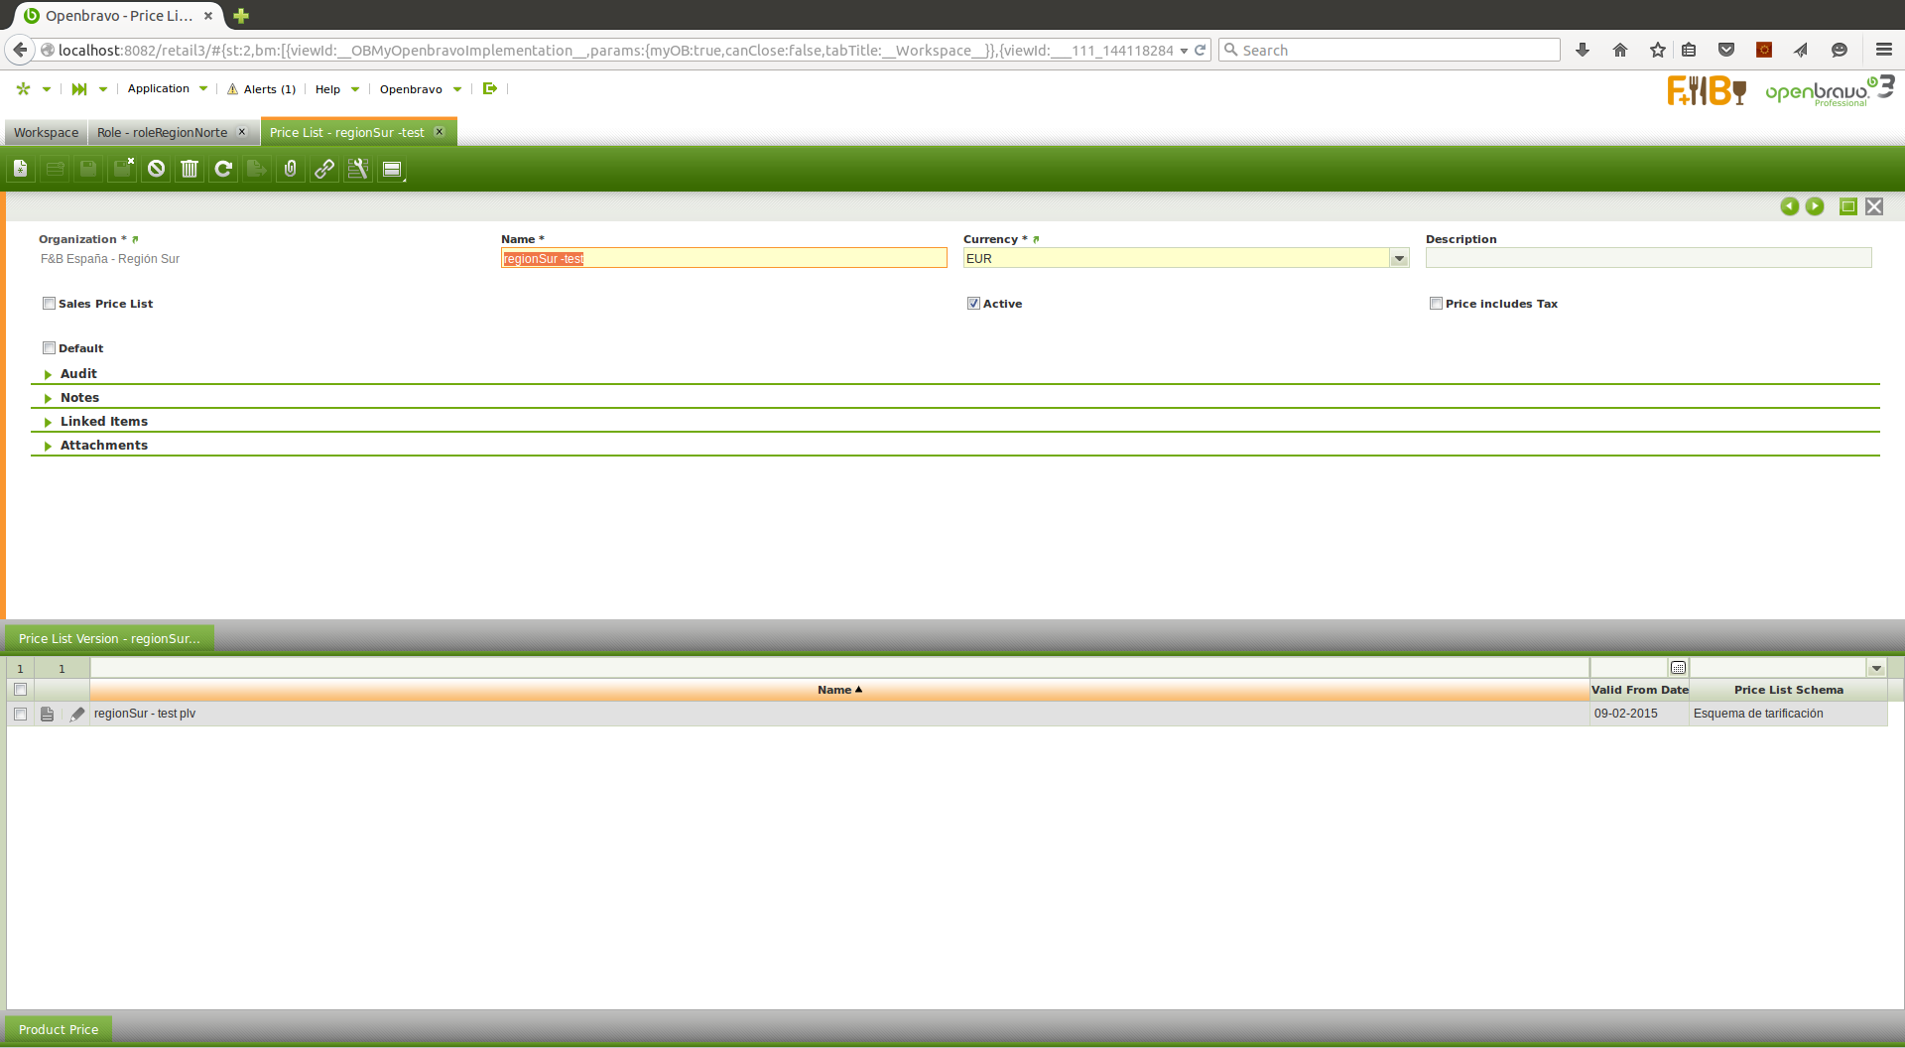
Task: Tick the Price includes Tax checkbox
Action: tap(1436, 304)
